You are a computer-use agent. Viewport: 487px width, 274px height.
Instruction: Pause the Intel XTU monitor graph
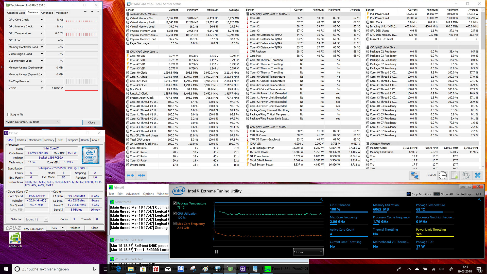point(216,252)
